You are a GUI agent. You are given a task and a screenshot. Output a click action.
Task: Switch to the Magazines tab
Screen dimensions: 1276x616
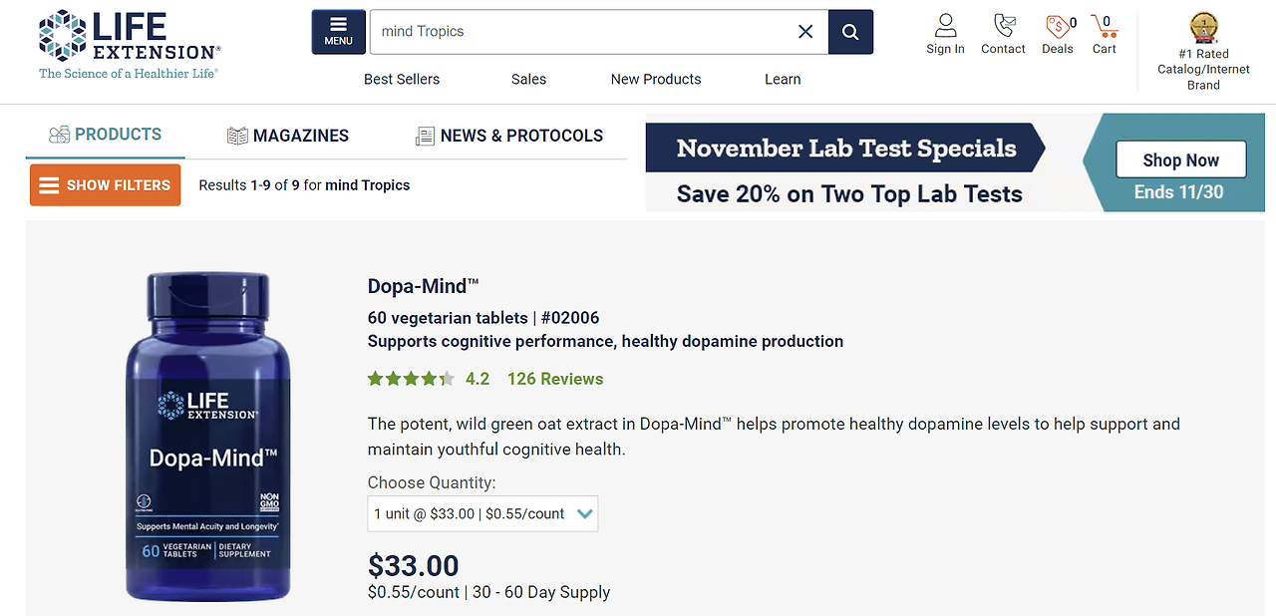coord(288,136)
